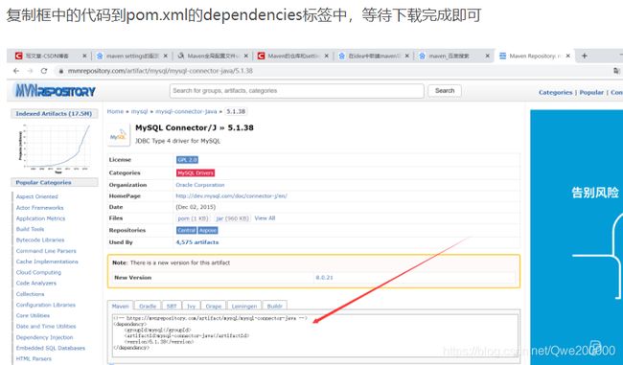Click the MySQL artifact logo icon
623x365 pixels.
point(119,135)
